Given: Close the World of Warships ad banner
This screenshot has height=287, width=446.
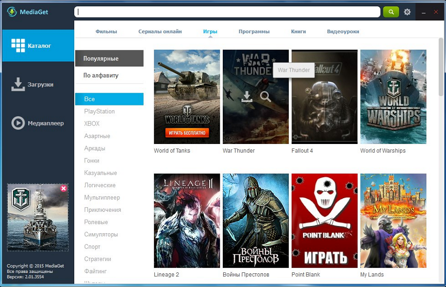Looking at the screenshot, I should pos(64,188).
